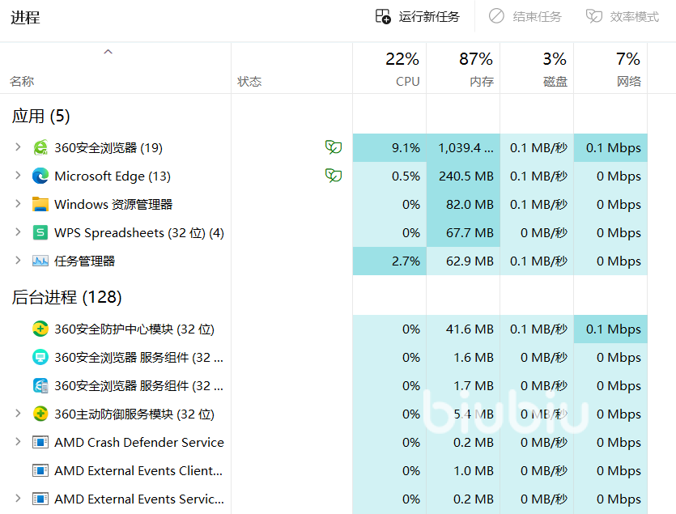Click the AMD Crash Defender Service icon

coord(40,442)
